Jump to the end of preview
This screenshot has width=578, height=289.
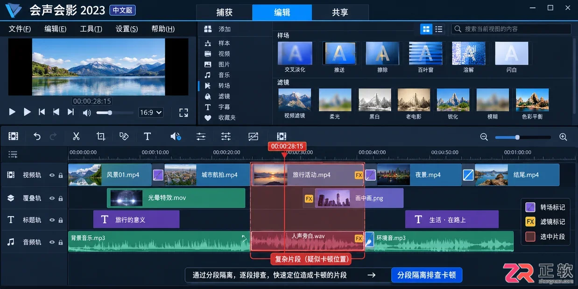click(70, 112)
